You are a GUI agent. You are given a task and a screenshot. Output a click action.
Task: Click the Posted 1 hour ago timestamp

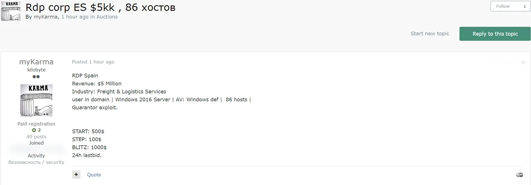pos(93,62)
